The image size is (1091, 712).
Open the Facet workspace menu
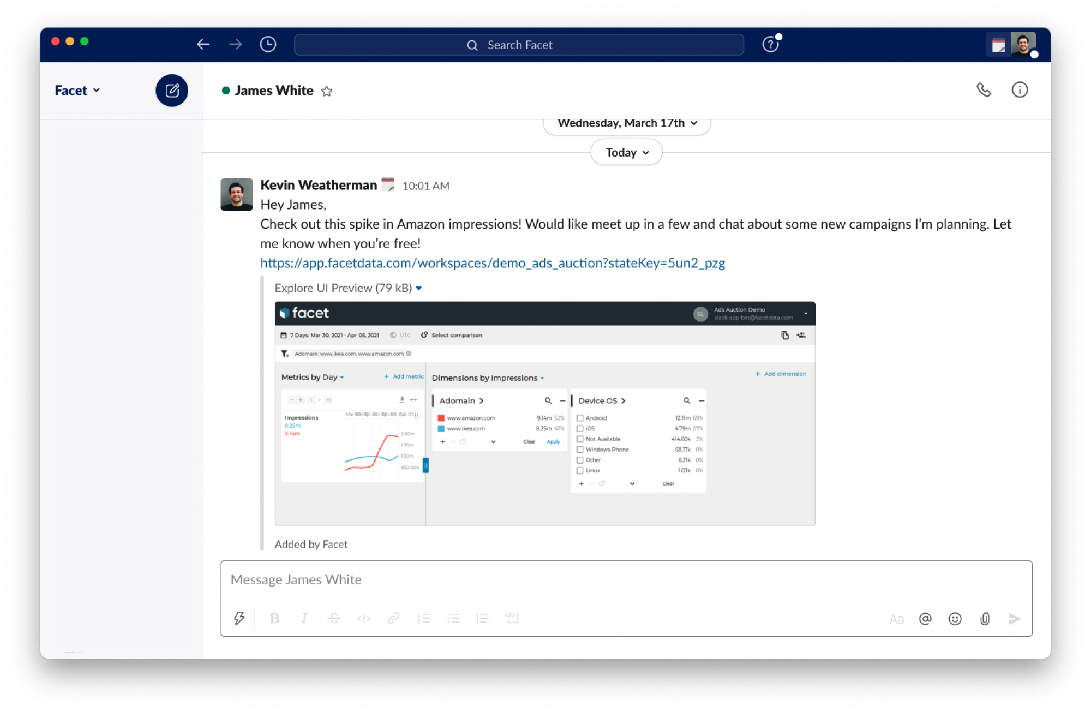77,91
